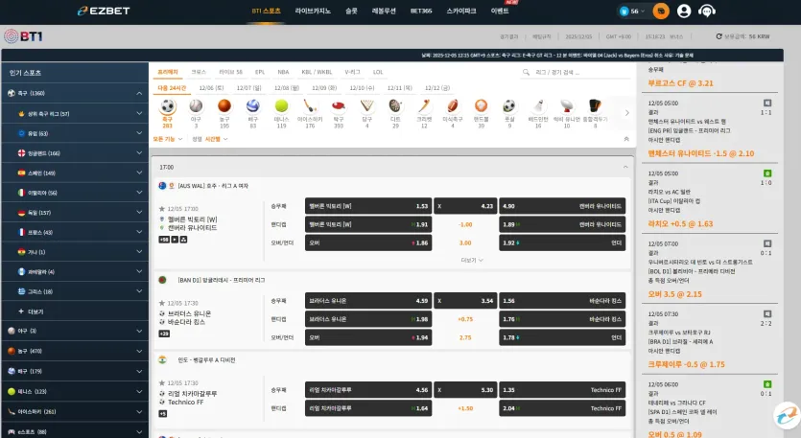The width and height of the screenshot is (801, 438).
Task: Open the 정렬 시간별 sort dropdown
Action: (210, 139)
